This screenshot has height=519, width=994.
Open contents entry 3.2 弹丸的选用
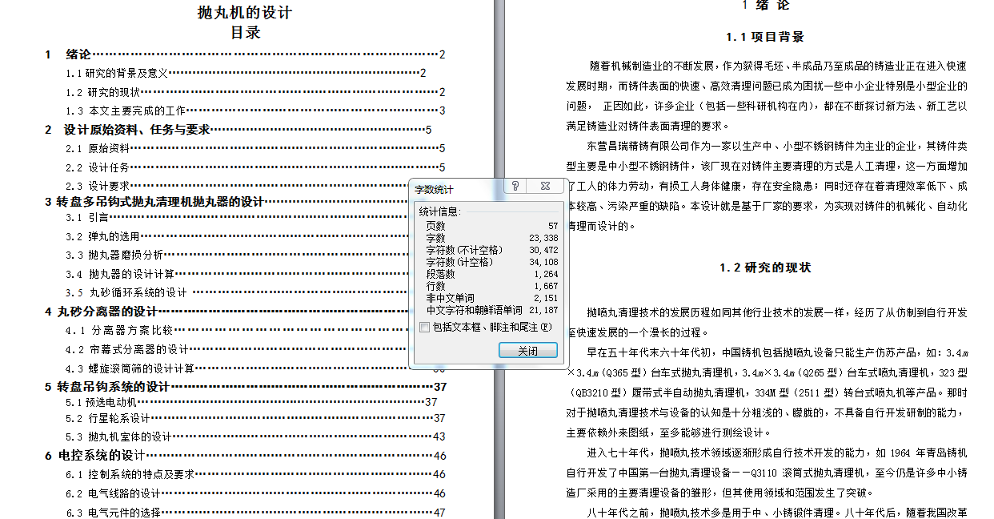(238, 236)
